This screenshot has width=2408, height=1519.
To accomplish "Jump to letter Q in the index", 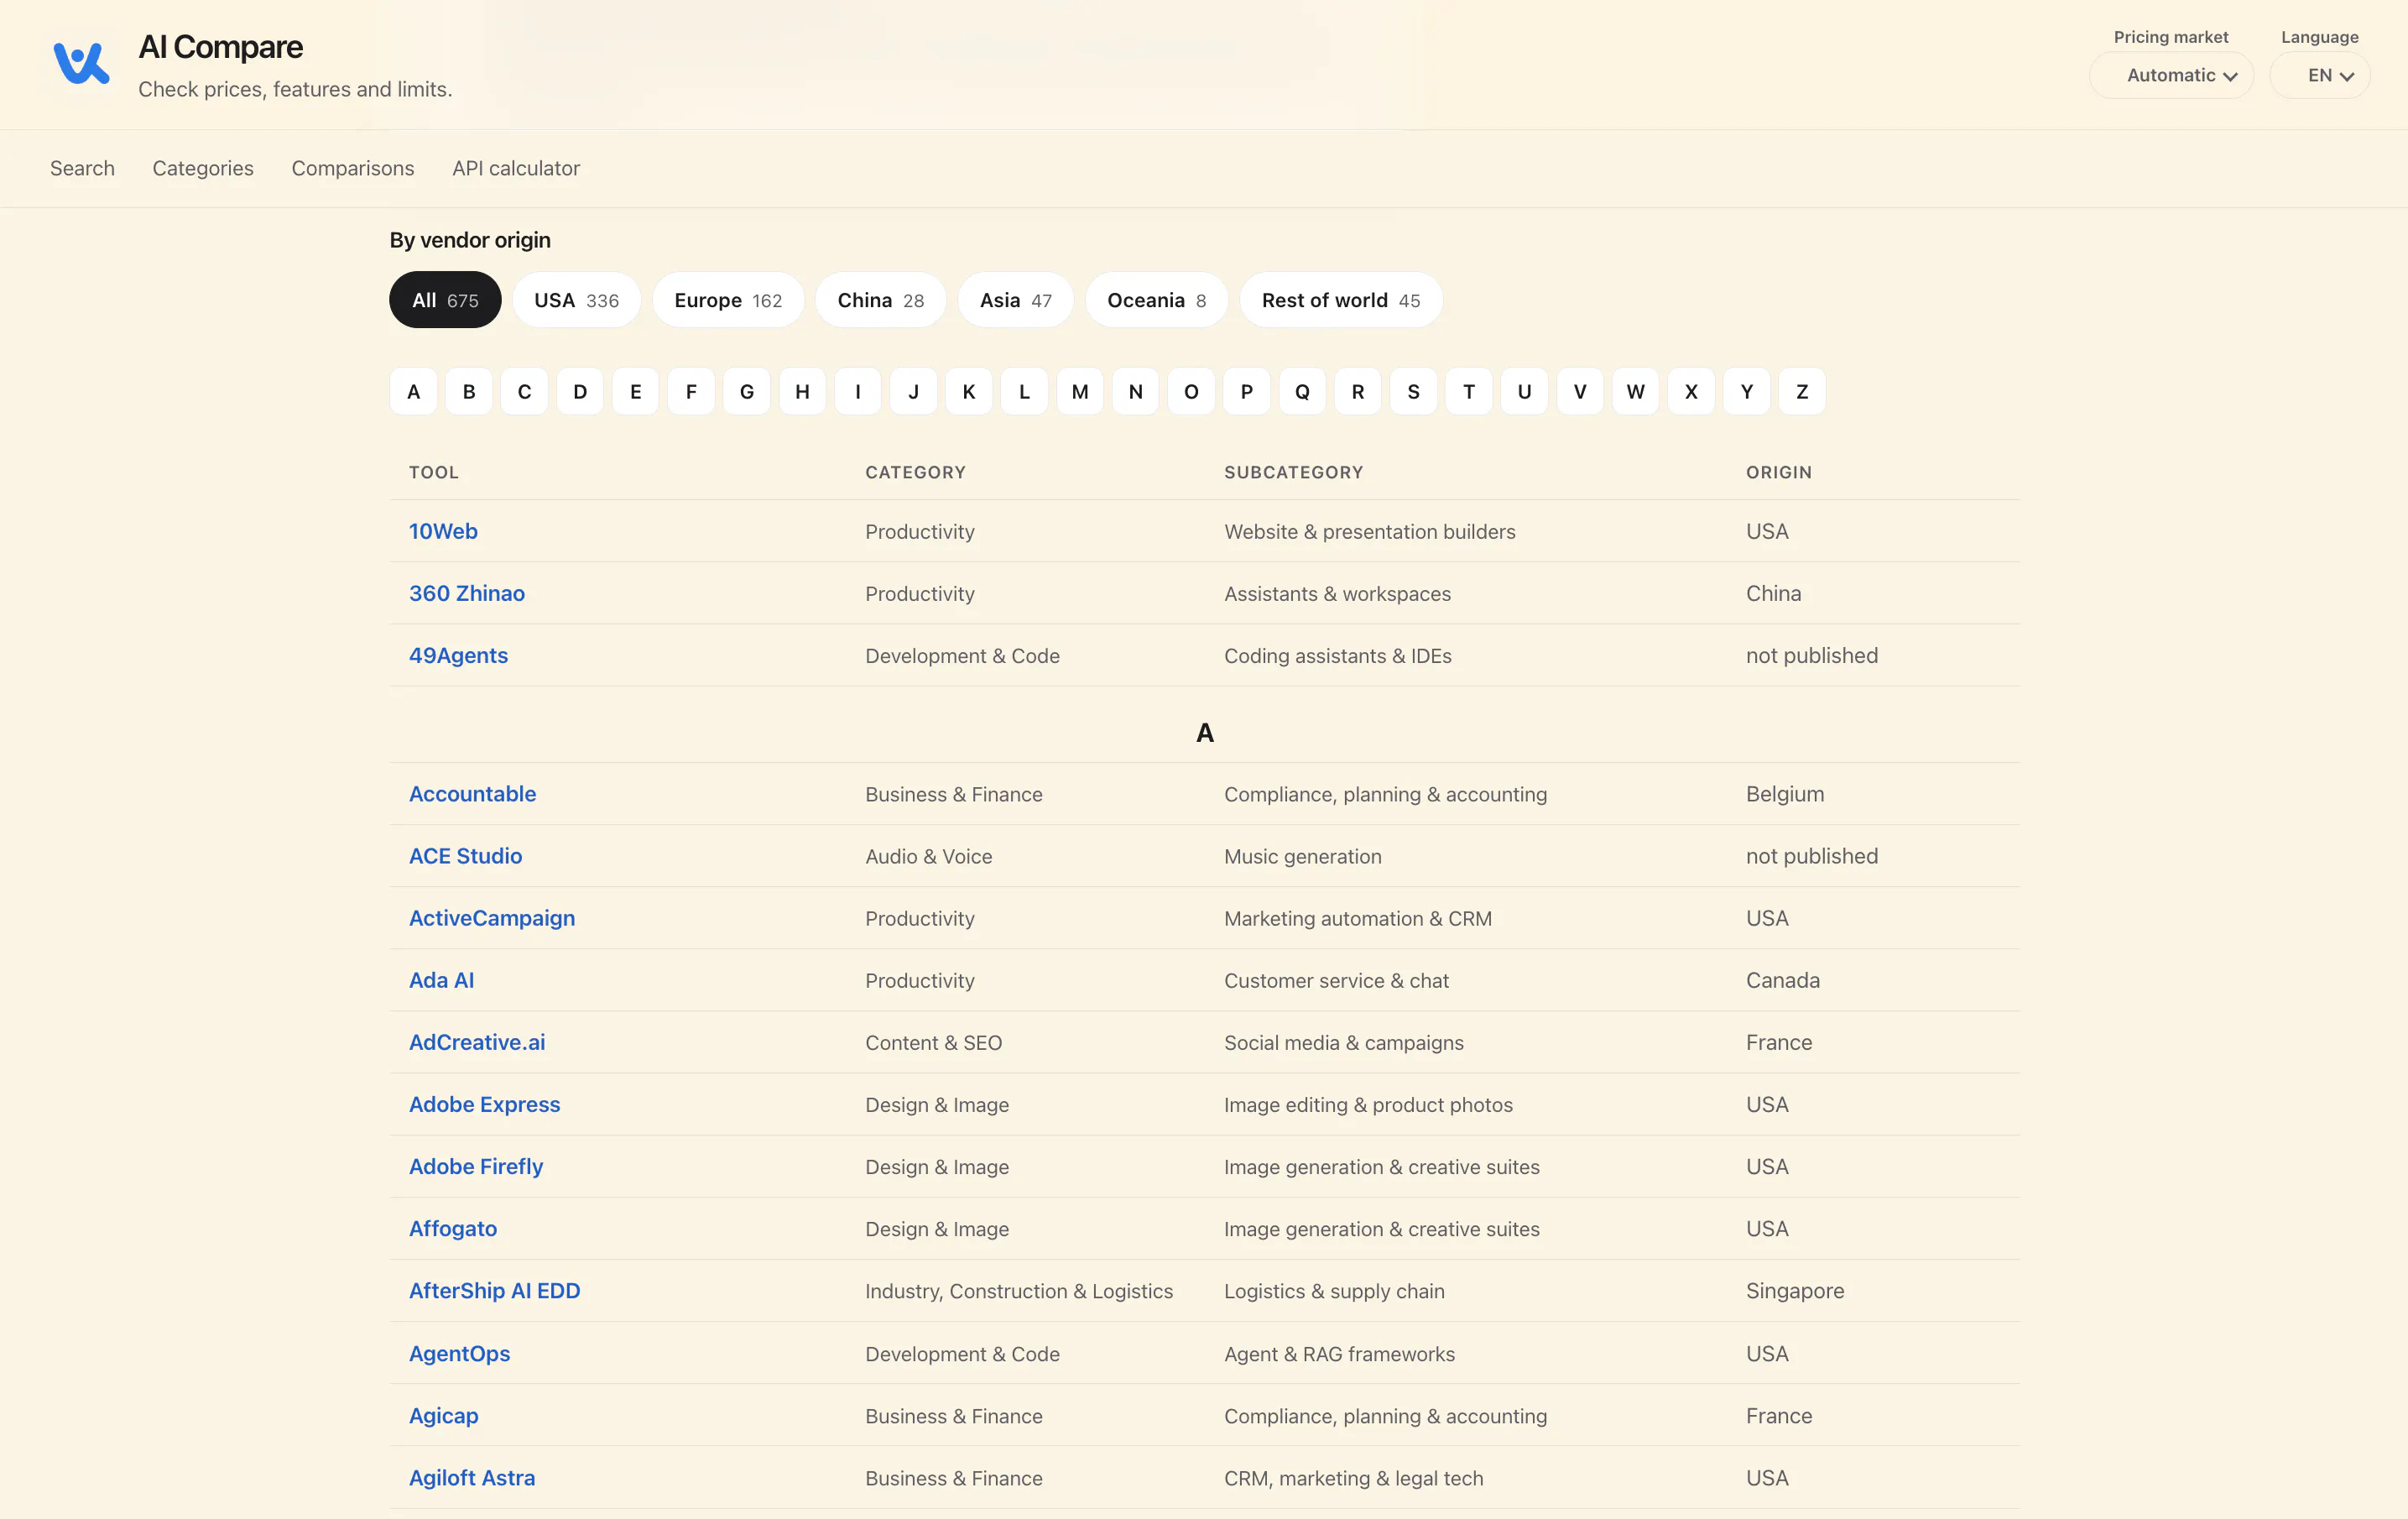I will pos(1302,391).
